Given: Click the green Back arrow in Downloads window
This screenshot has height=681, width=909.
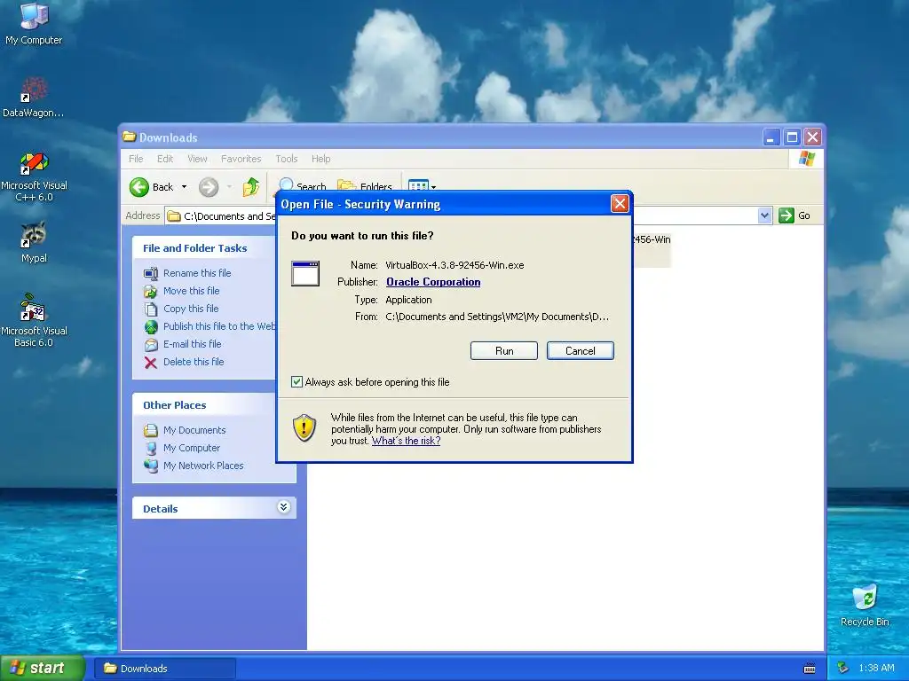Looking at the screenshot, I should (x=139, y=187).
